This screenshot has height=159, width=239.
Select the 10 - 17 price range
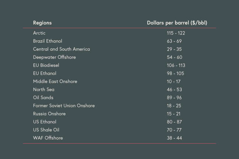pos(174,82)
